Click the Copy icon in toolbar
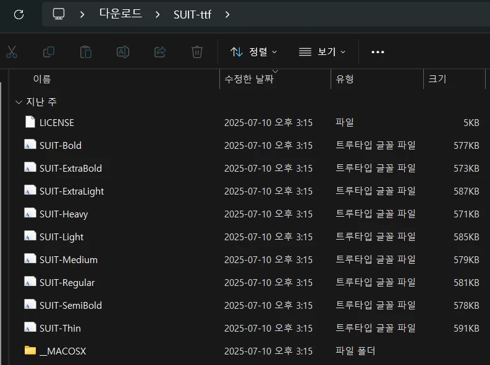Screen dimensions: 490x365 point(49,52)
